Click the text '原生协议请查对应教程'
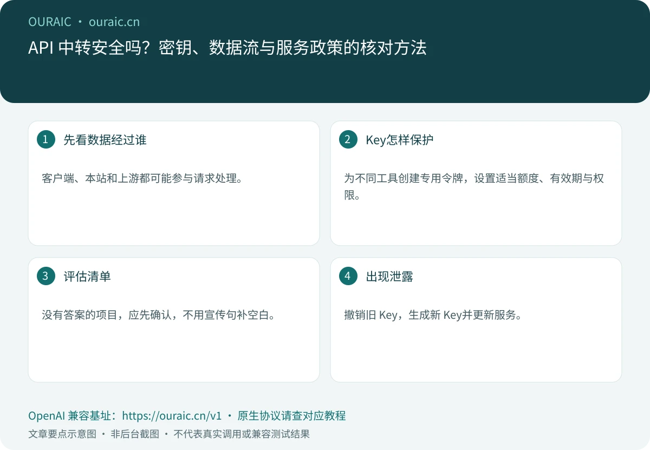The height and width of the screenshot is (450, 650). click(291, 416)
